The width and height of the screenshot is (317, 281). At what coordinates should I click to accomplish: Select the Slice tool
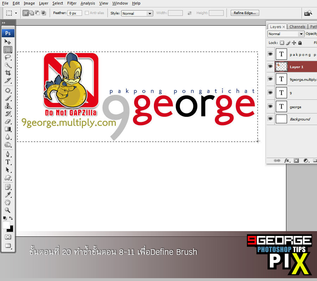tap(8, 80)
